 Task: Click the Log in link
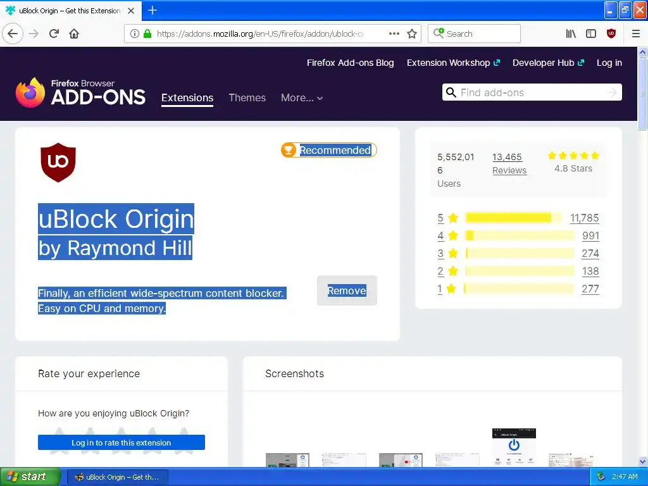click(609, 63)
